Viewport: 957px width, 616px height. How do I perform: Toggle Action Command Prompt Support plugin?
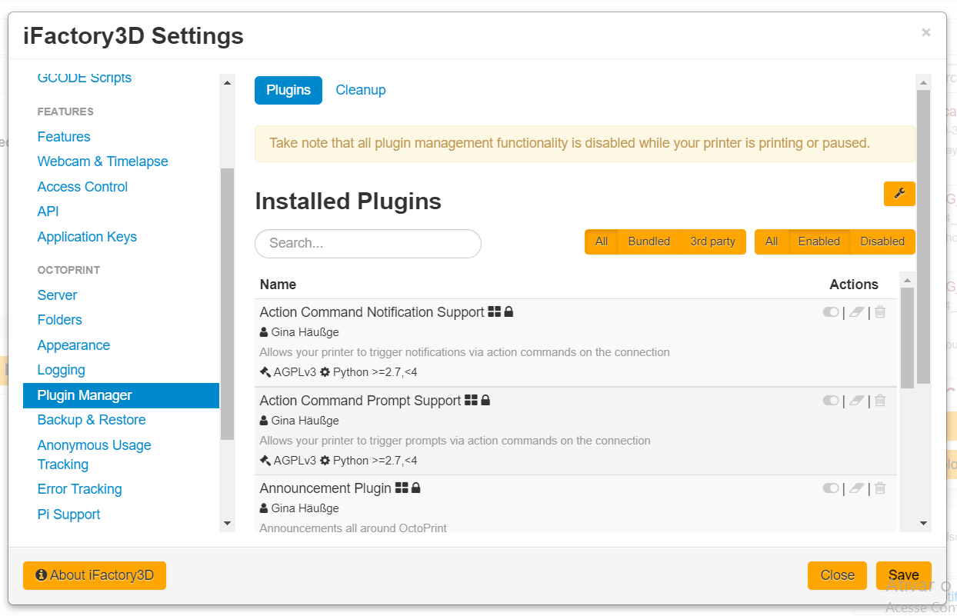pyautogui.click(x=831, y=401)
